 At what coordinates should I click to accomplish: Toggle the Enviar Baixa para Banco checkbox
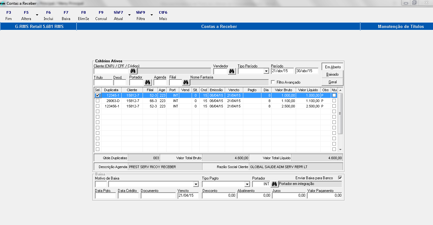tap(340, 178)
